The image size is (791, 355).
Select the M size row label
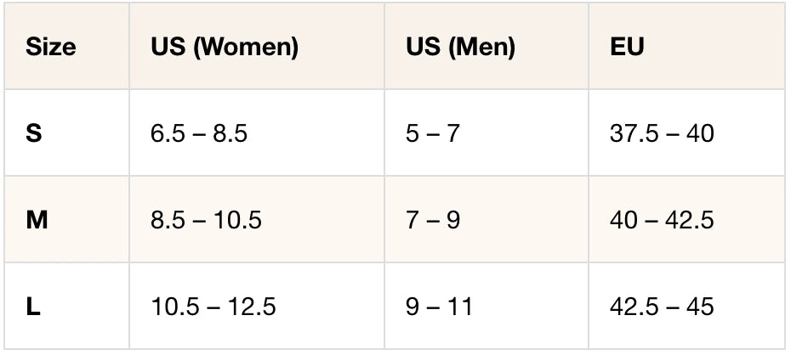point(37,220)
